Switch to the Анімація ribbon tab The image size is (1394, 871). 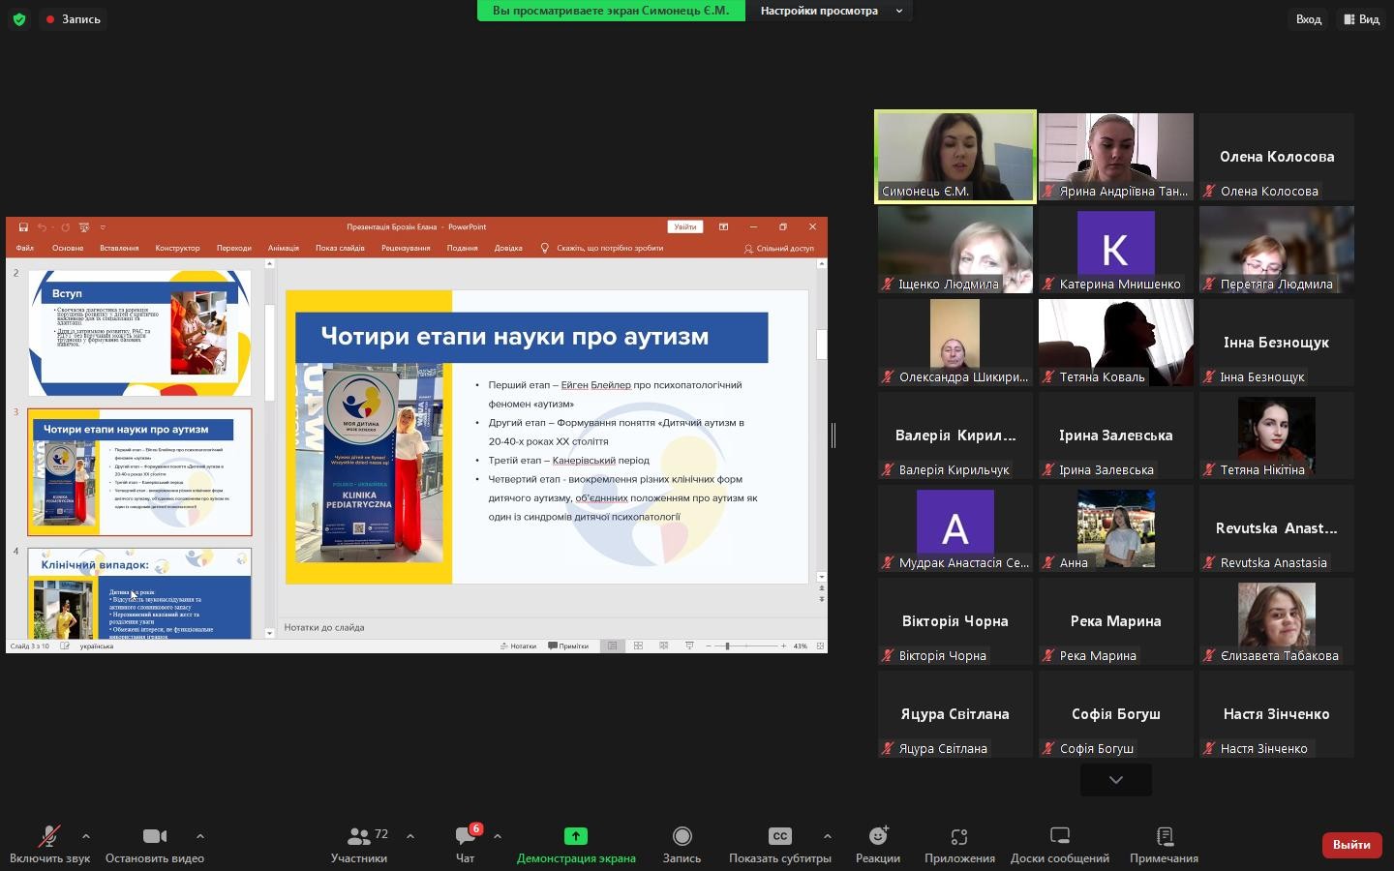[284, 248]
